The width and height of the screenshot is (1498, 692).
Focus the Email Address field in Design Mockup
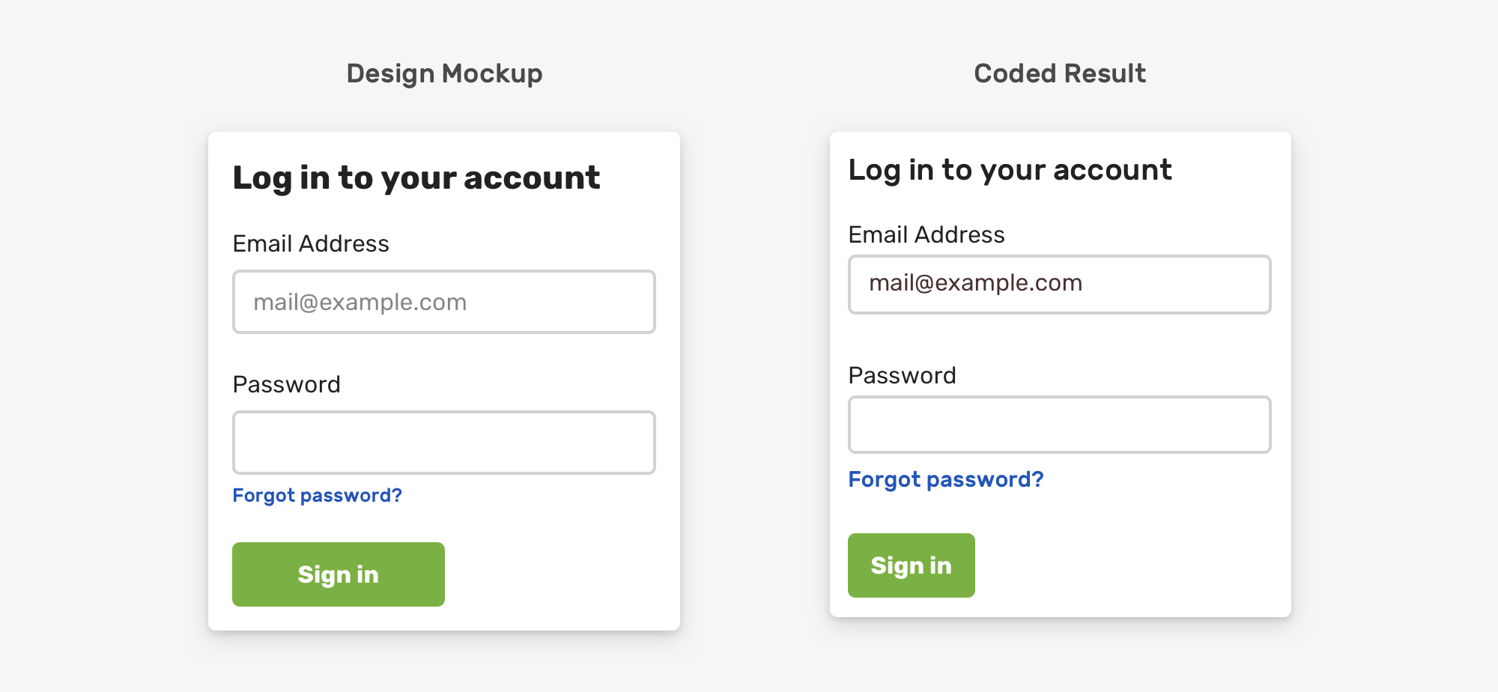tap(443, 302)
